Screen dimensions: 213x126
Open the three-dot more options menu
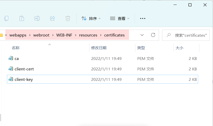coord(143,18)
